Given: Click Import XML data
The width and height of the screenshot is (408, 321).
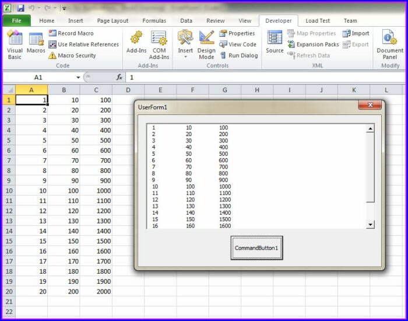Looking at the screenshot, I should pos(356,33).
